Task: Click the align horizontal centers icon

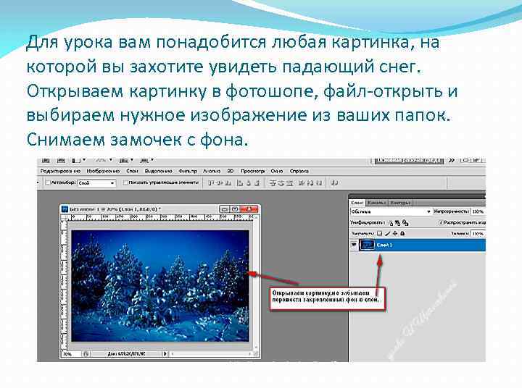Action: [x=249, y=183]
